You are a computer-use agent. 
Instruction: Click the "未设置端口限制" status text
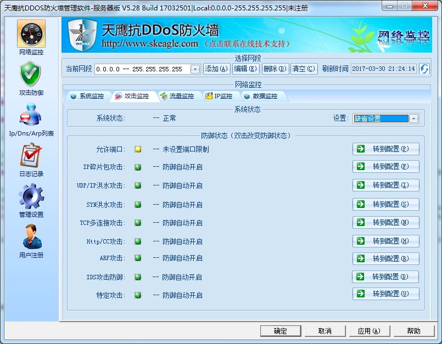click(x=186, y=149)
